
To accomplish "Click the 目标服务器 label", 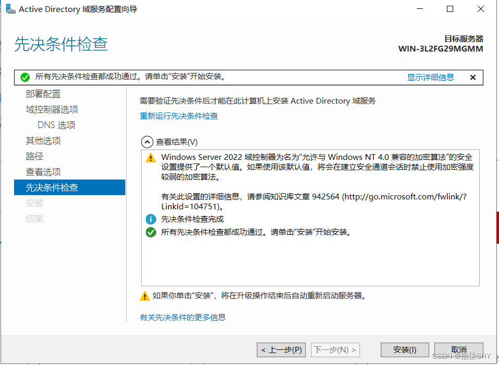I will (x=464, y=39).
